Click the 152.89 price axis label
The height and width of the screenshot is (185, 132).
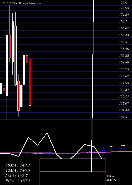pyautogui.click(x=124, y=62)
